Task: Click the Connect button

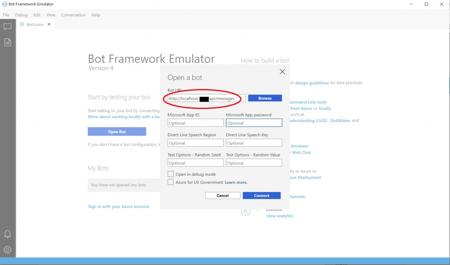Action: point(261,196)
